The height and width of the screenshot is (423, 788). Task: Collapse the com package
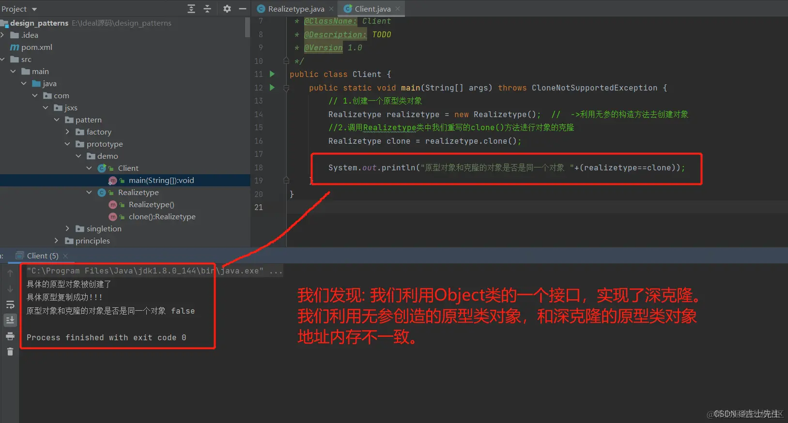(x=35, y=95)
